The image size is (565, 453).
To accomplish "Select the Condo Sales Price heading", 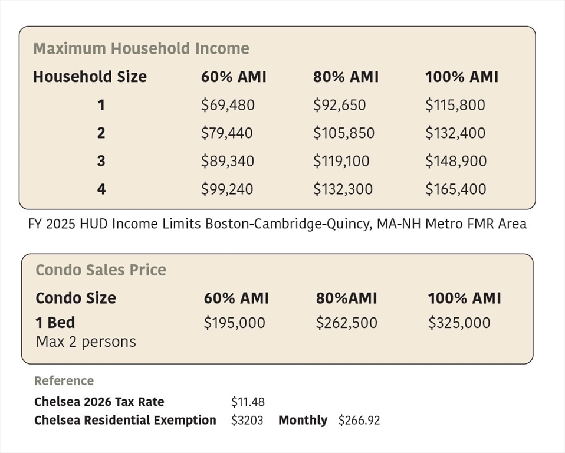I will [x=101, y=270].
